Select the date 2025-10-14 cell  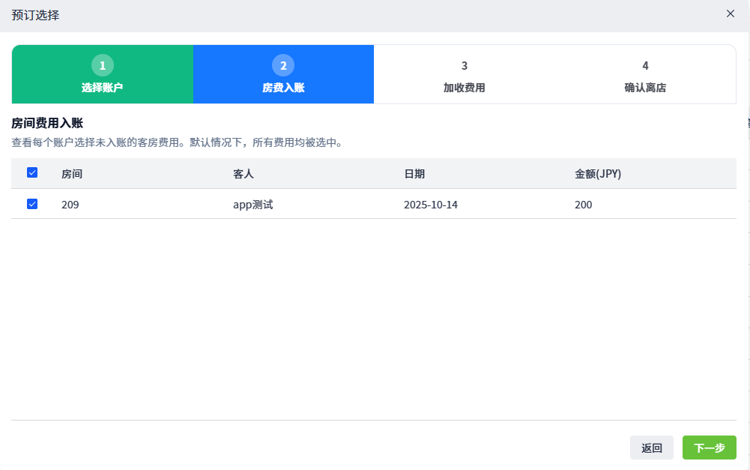point(431,205)
